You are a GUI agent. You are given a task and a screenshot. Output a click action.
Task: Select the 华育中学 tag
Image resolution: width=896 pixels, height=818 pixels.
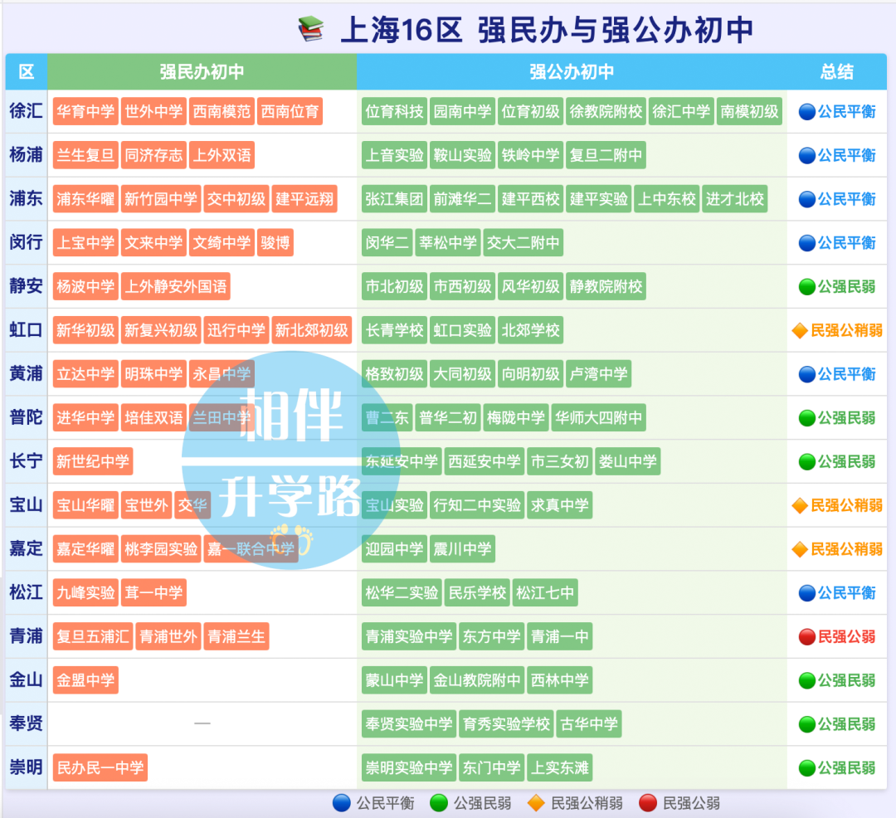(85, 111)
